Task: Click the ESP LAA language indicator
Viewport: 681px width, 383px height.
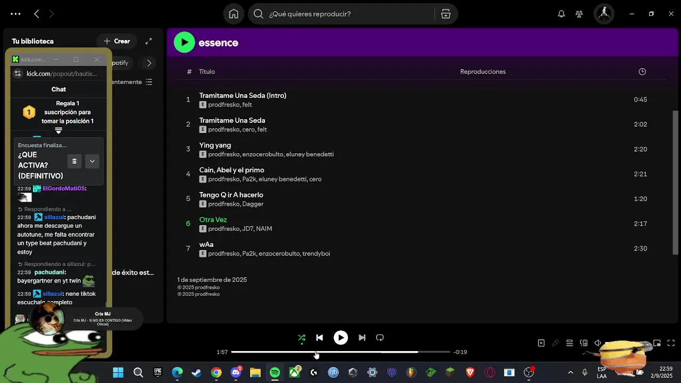Action: (x=602, y=372)
